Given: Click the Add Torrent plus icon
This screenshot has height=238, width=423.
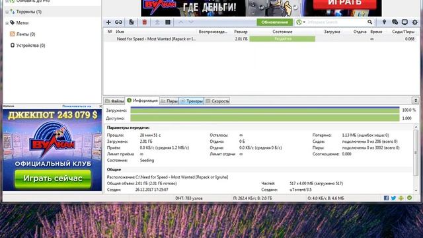Looking at the screenshot, I should coord(108,22).
